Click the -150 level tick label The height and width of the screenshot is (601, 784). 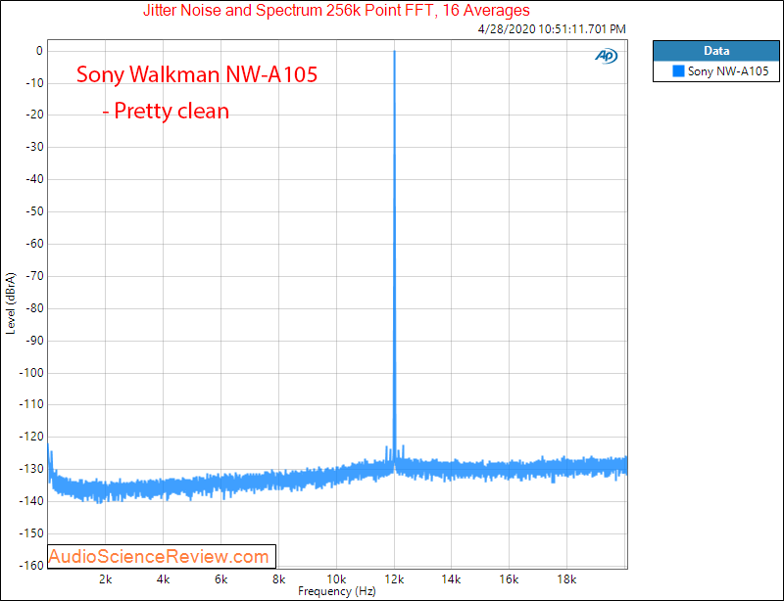31,533
